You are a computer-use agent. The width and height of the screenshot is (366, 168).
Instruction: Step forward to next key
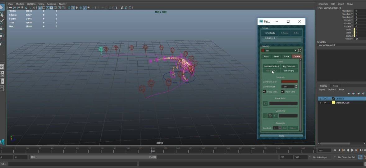(357, 150)
